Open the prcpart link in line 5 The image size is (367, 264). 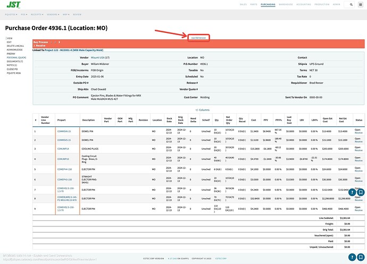click(64, 169)
